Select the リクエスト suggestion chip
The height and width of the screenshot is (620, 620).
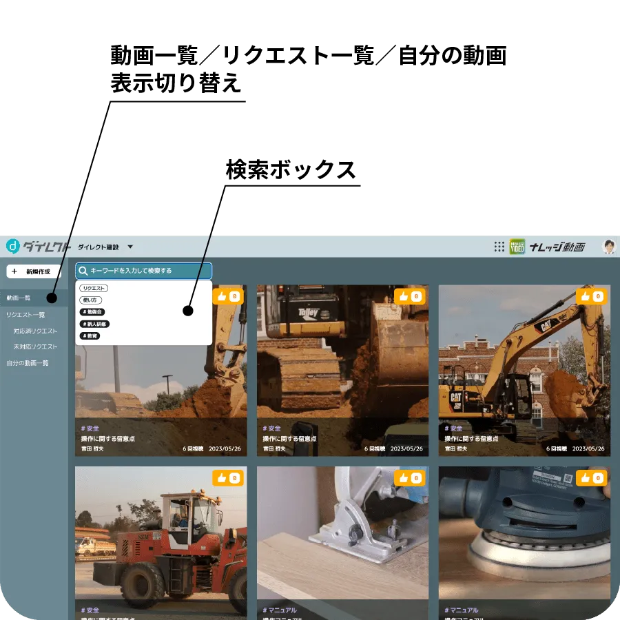point(94,289)
